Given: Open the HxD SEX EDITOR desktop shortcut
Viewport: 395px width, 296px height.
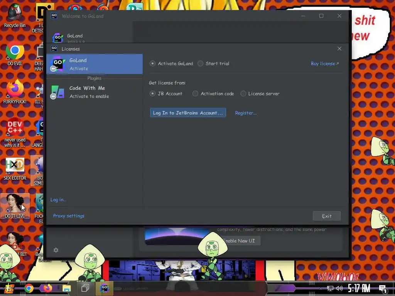Looking at the screenshot, I should [15, 169].
